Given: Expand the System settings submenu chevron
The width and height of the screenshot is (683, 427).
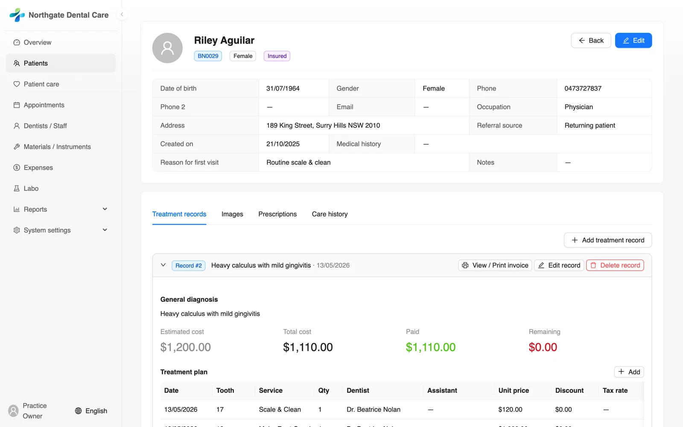Looking at the screenshot, I should click(x=105, y=230).
